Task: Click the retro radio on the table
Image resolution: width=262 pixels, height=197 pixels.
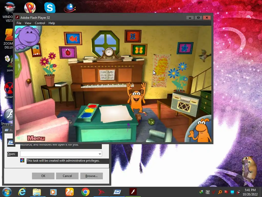Action: (185, 105)
